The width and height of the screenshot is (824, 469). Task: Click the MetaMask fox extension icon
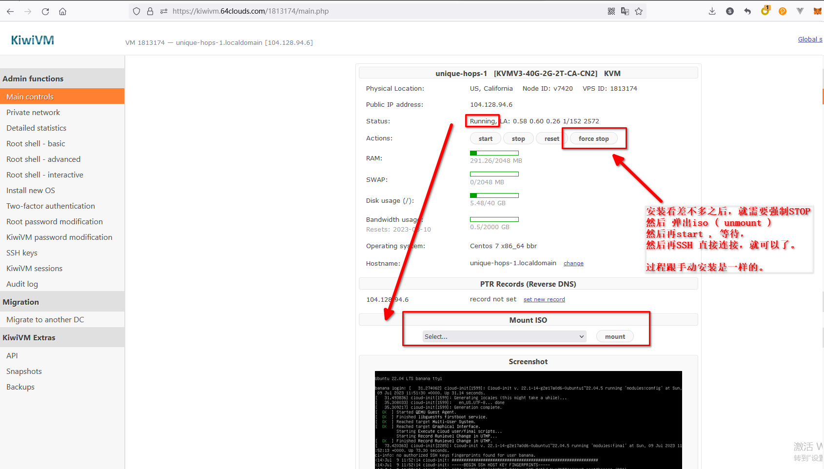click(x=817, y=11)
